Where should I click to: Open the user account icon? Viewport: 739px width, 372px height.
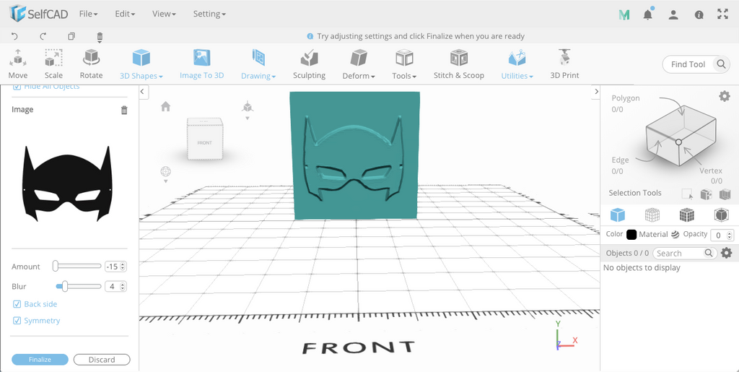673,14
